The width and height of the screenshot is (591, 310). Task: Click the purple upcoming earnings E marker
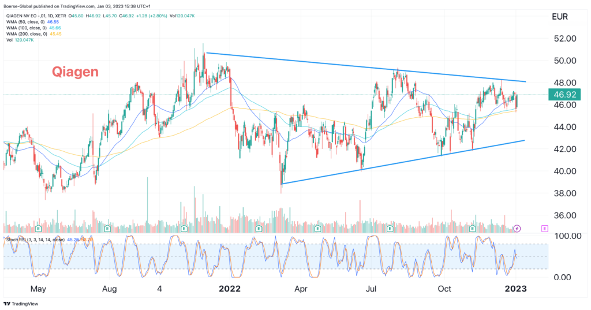[544, 229]
